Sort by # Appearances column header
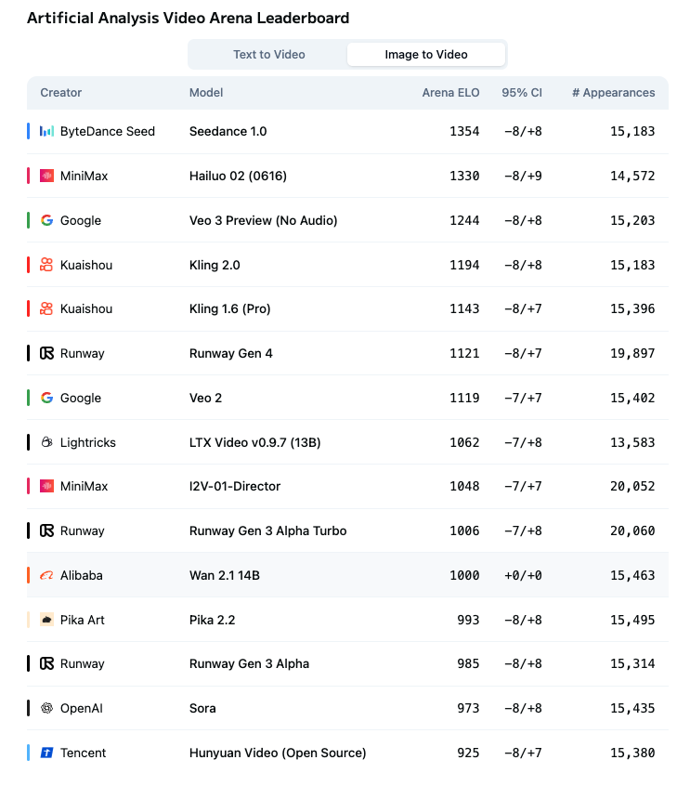This screenshot has width=690, height=786. click(613, 93)
